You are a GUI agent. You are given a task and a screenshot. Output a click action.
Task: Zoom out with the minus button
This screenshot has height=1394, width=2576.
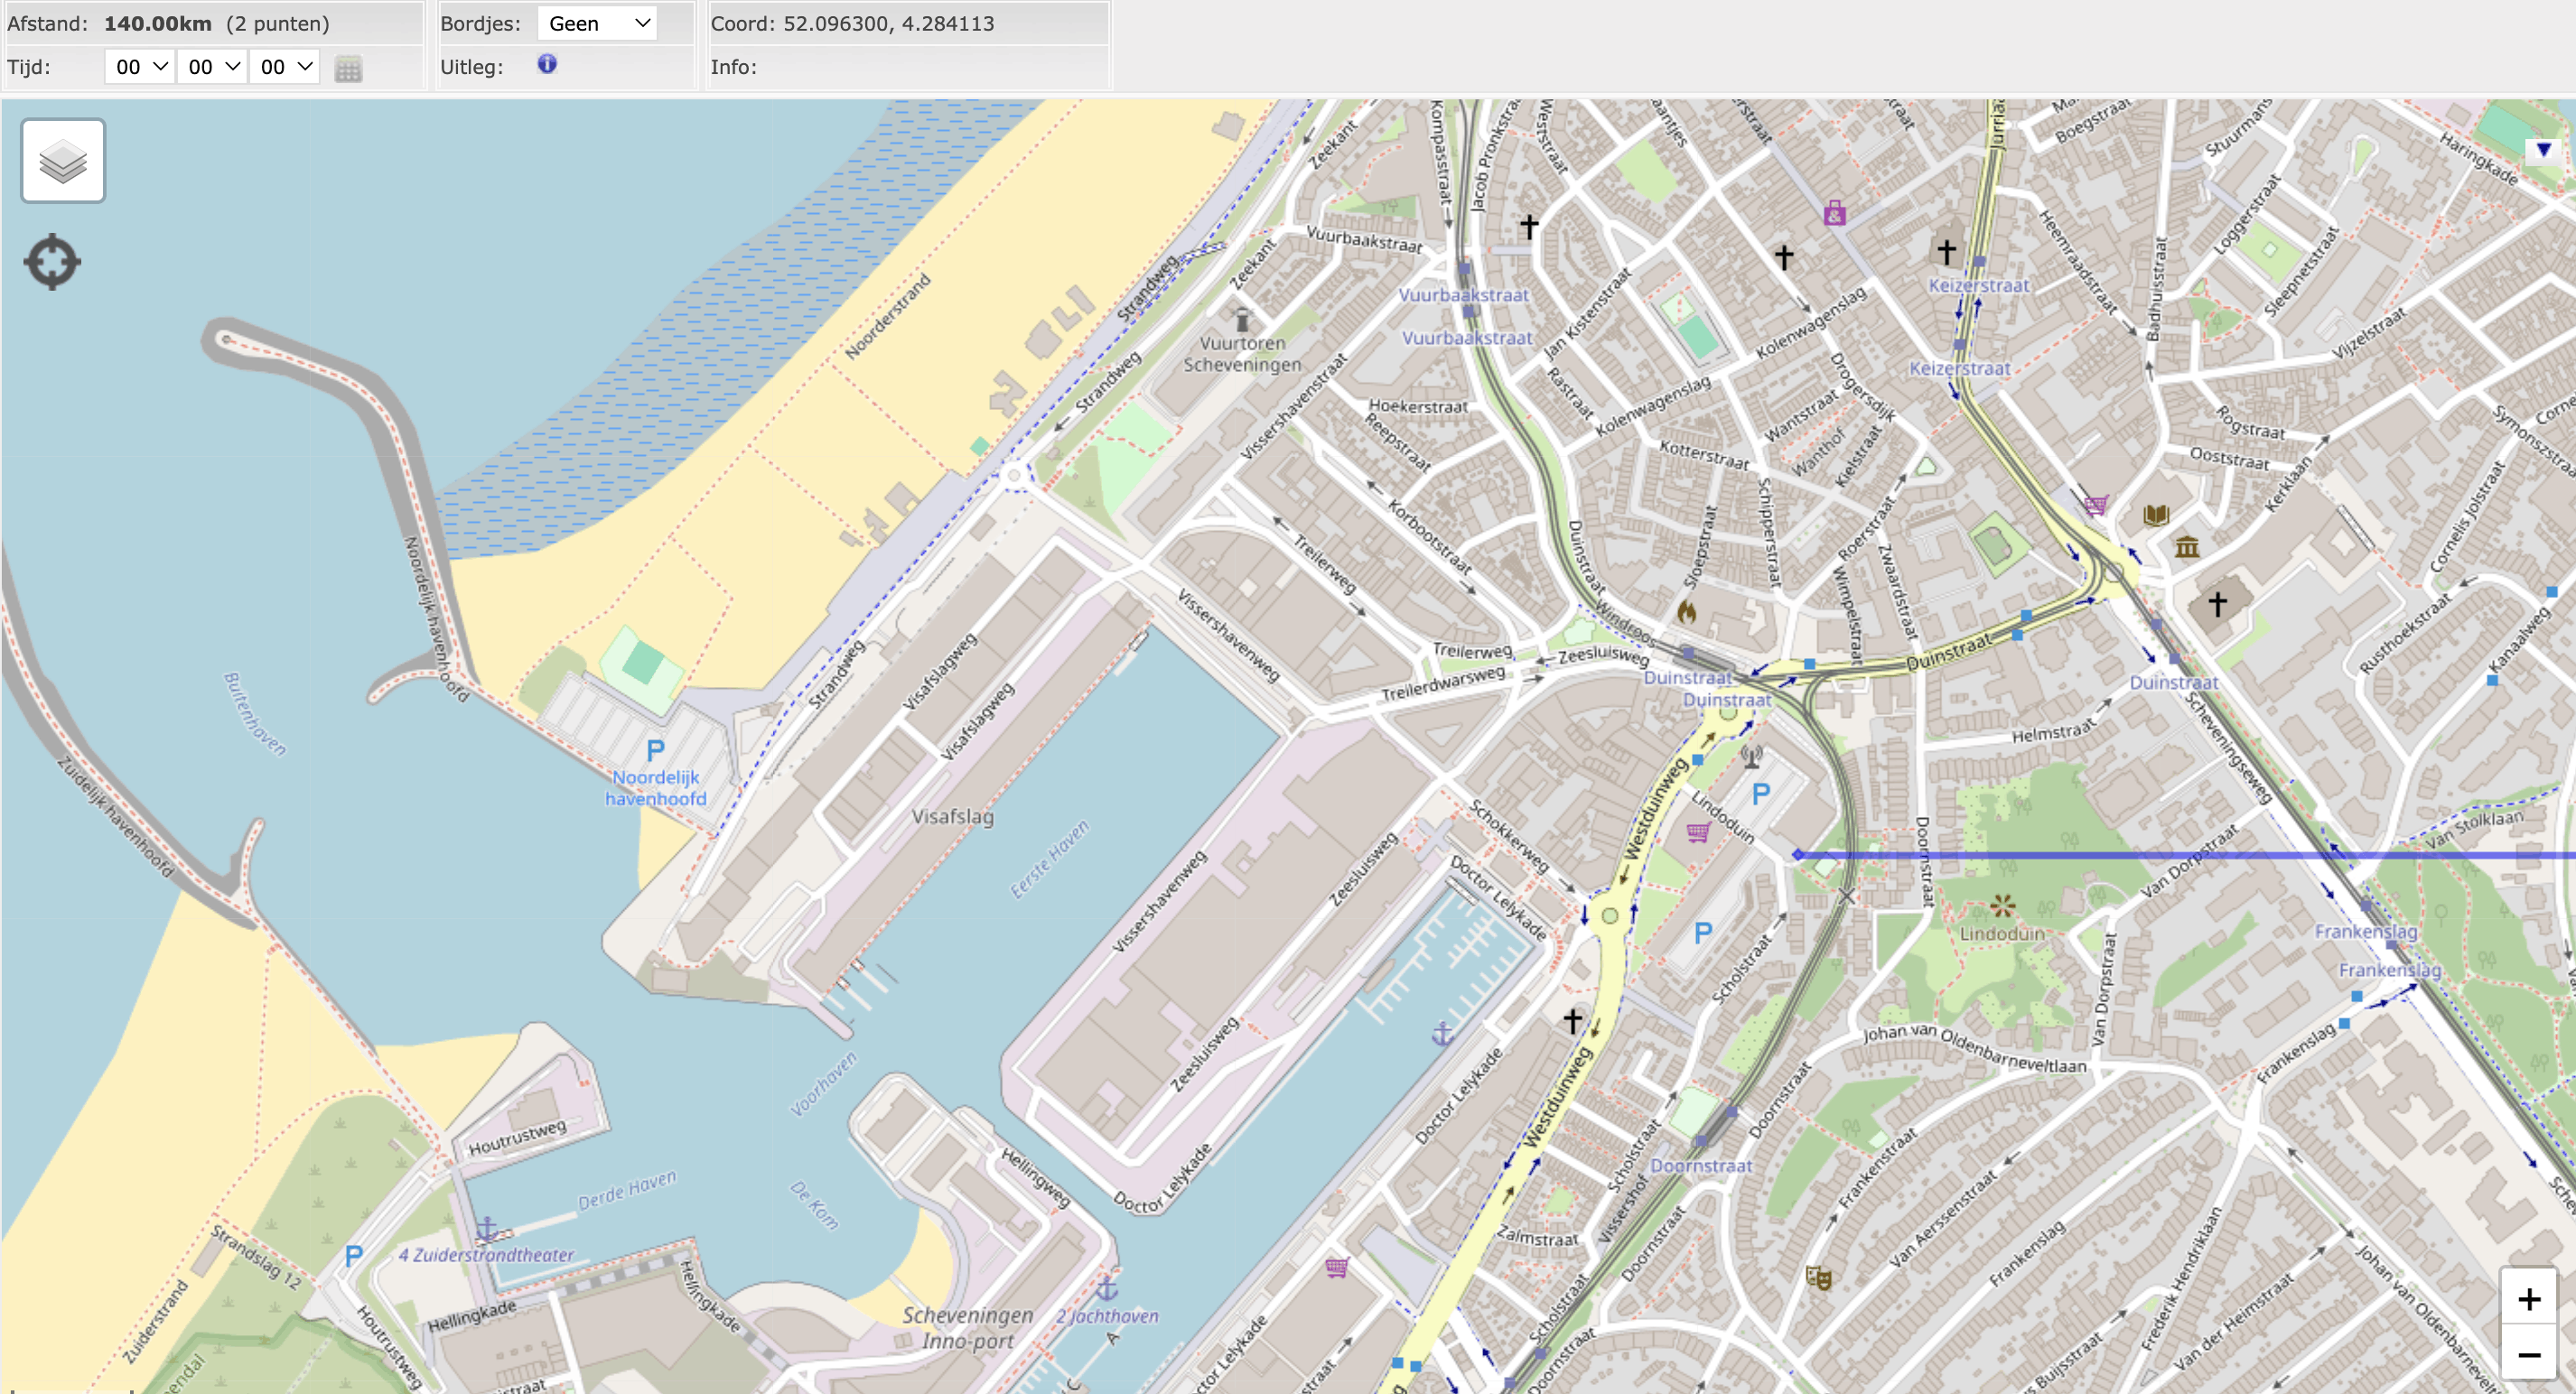[2529, 1354]
